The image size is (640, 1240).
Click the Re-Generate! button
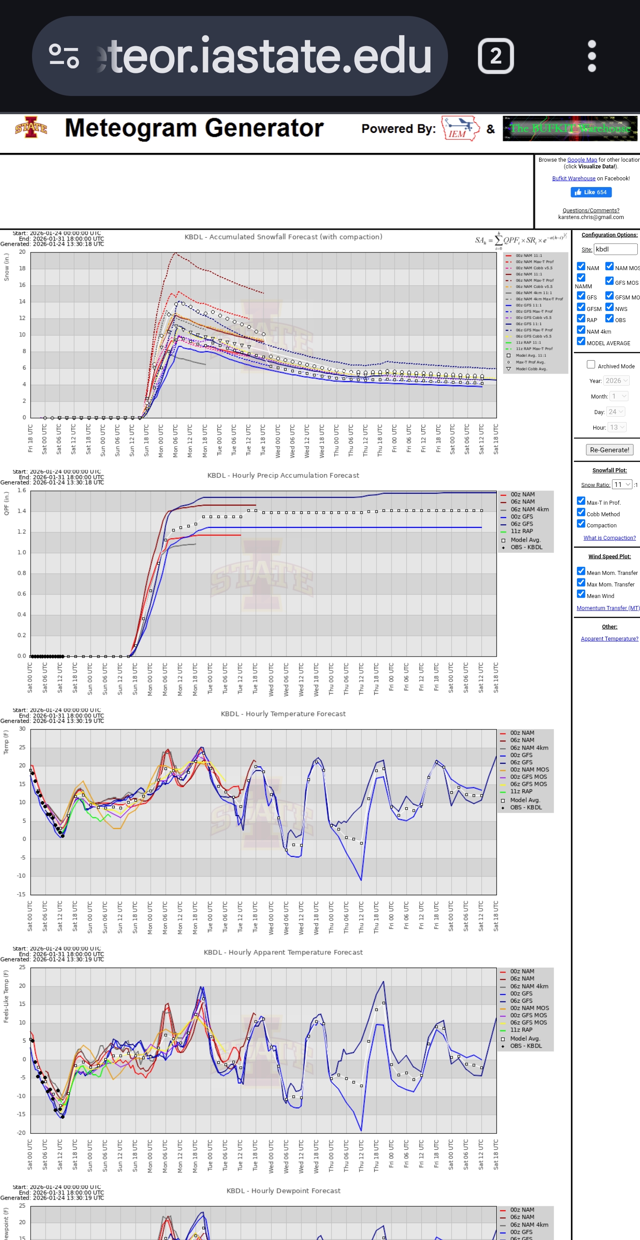coord(609,450)
